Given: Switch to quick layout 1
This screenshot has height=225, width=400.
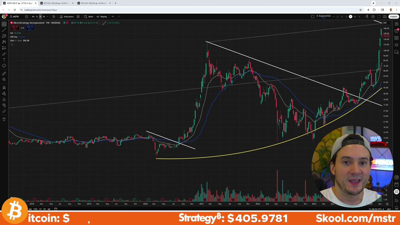Looking at the screenshot, I should 338,16.
